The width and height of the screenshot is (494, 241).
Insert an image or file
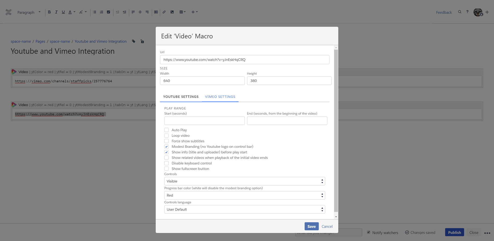[172, 12]
